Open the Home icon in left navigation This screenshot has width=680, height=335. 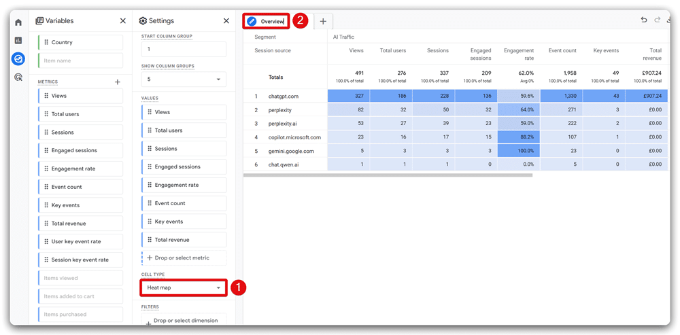[18, 22]
